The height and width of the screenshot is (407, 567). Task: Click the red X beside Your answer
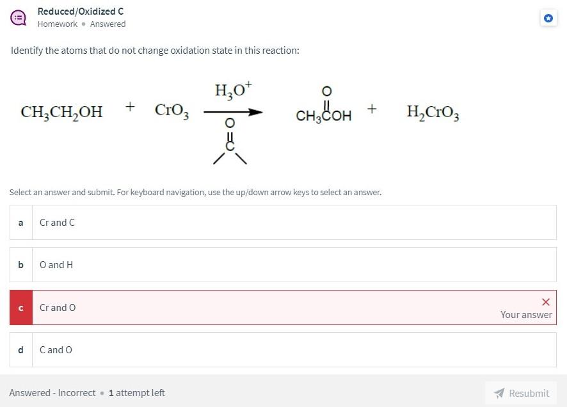coord(545,301)
